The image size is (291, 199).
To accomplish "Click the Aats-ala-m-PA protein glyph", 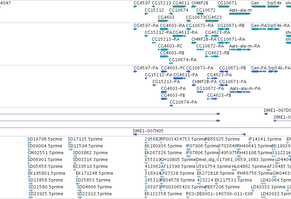I will coord(240,92).
